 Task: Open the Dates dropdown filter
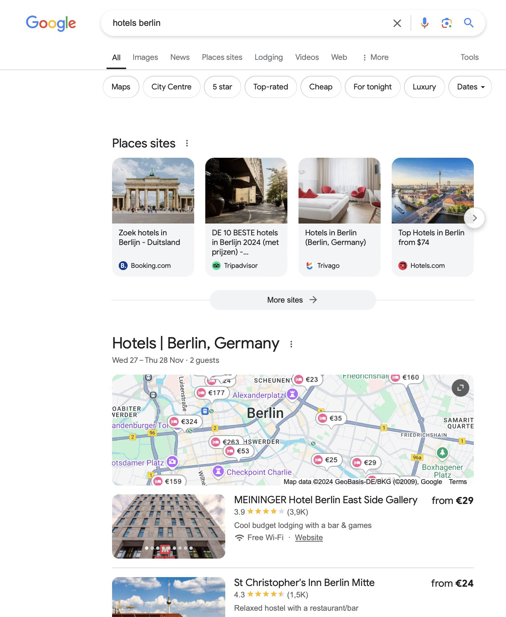click(x=470, y=87)
